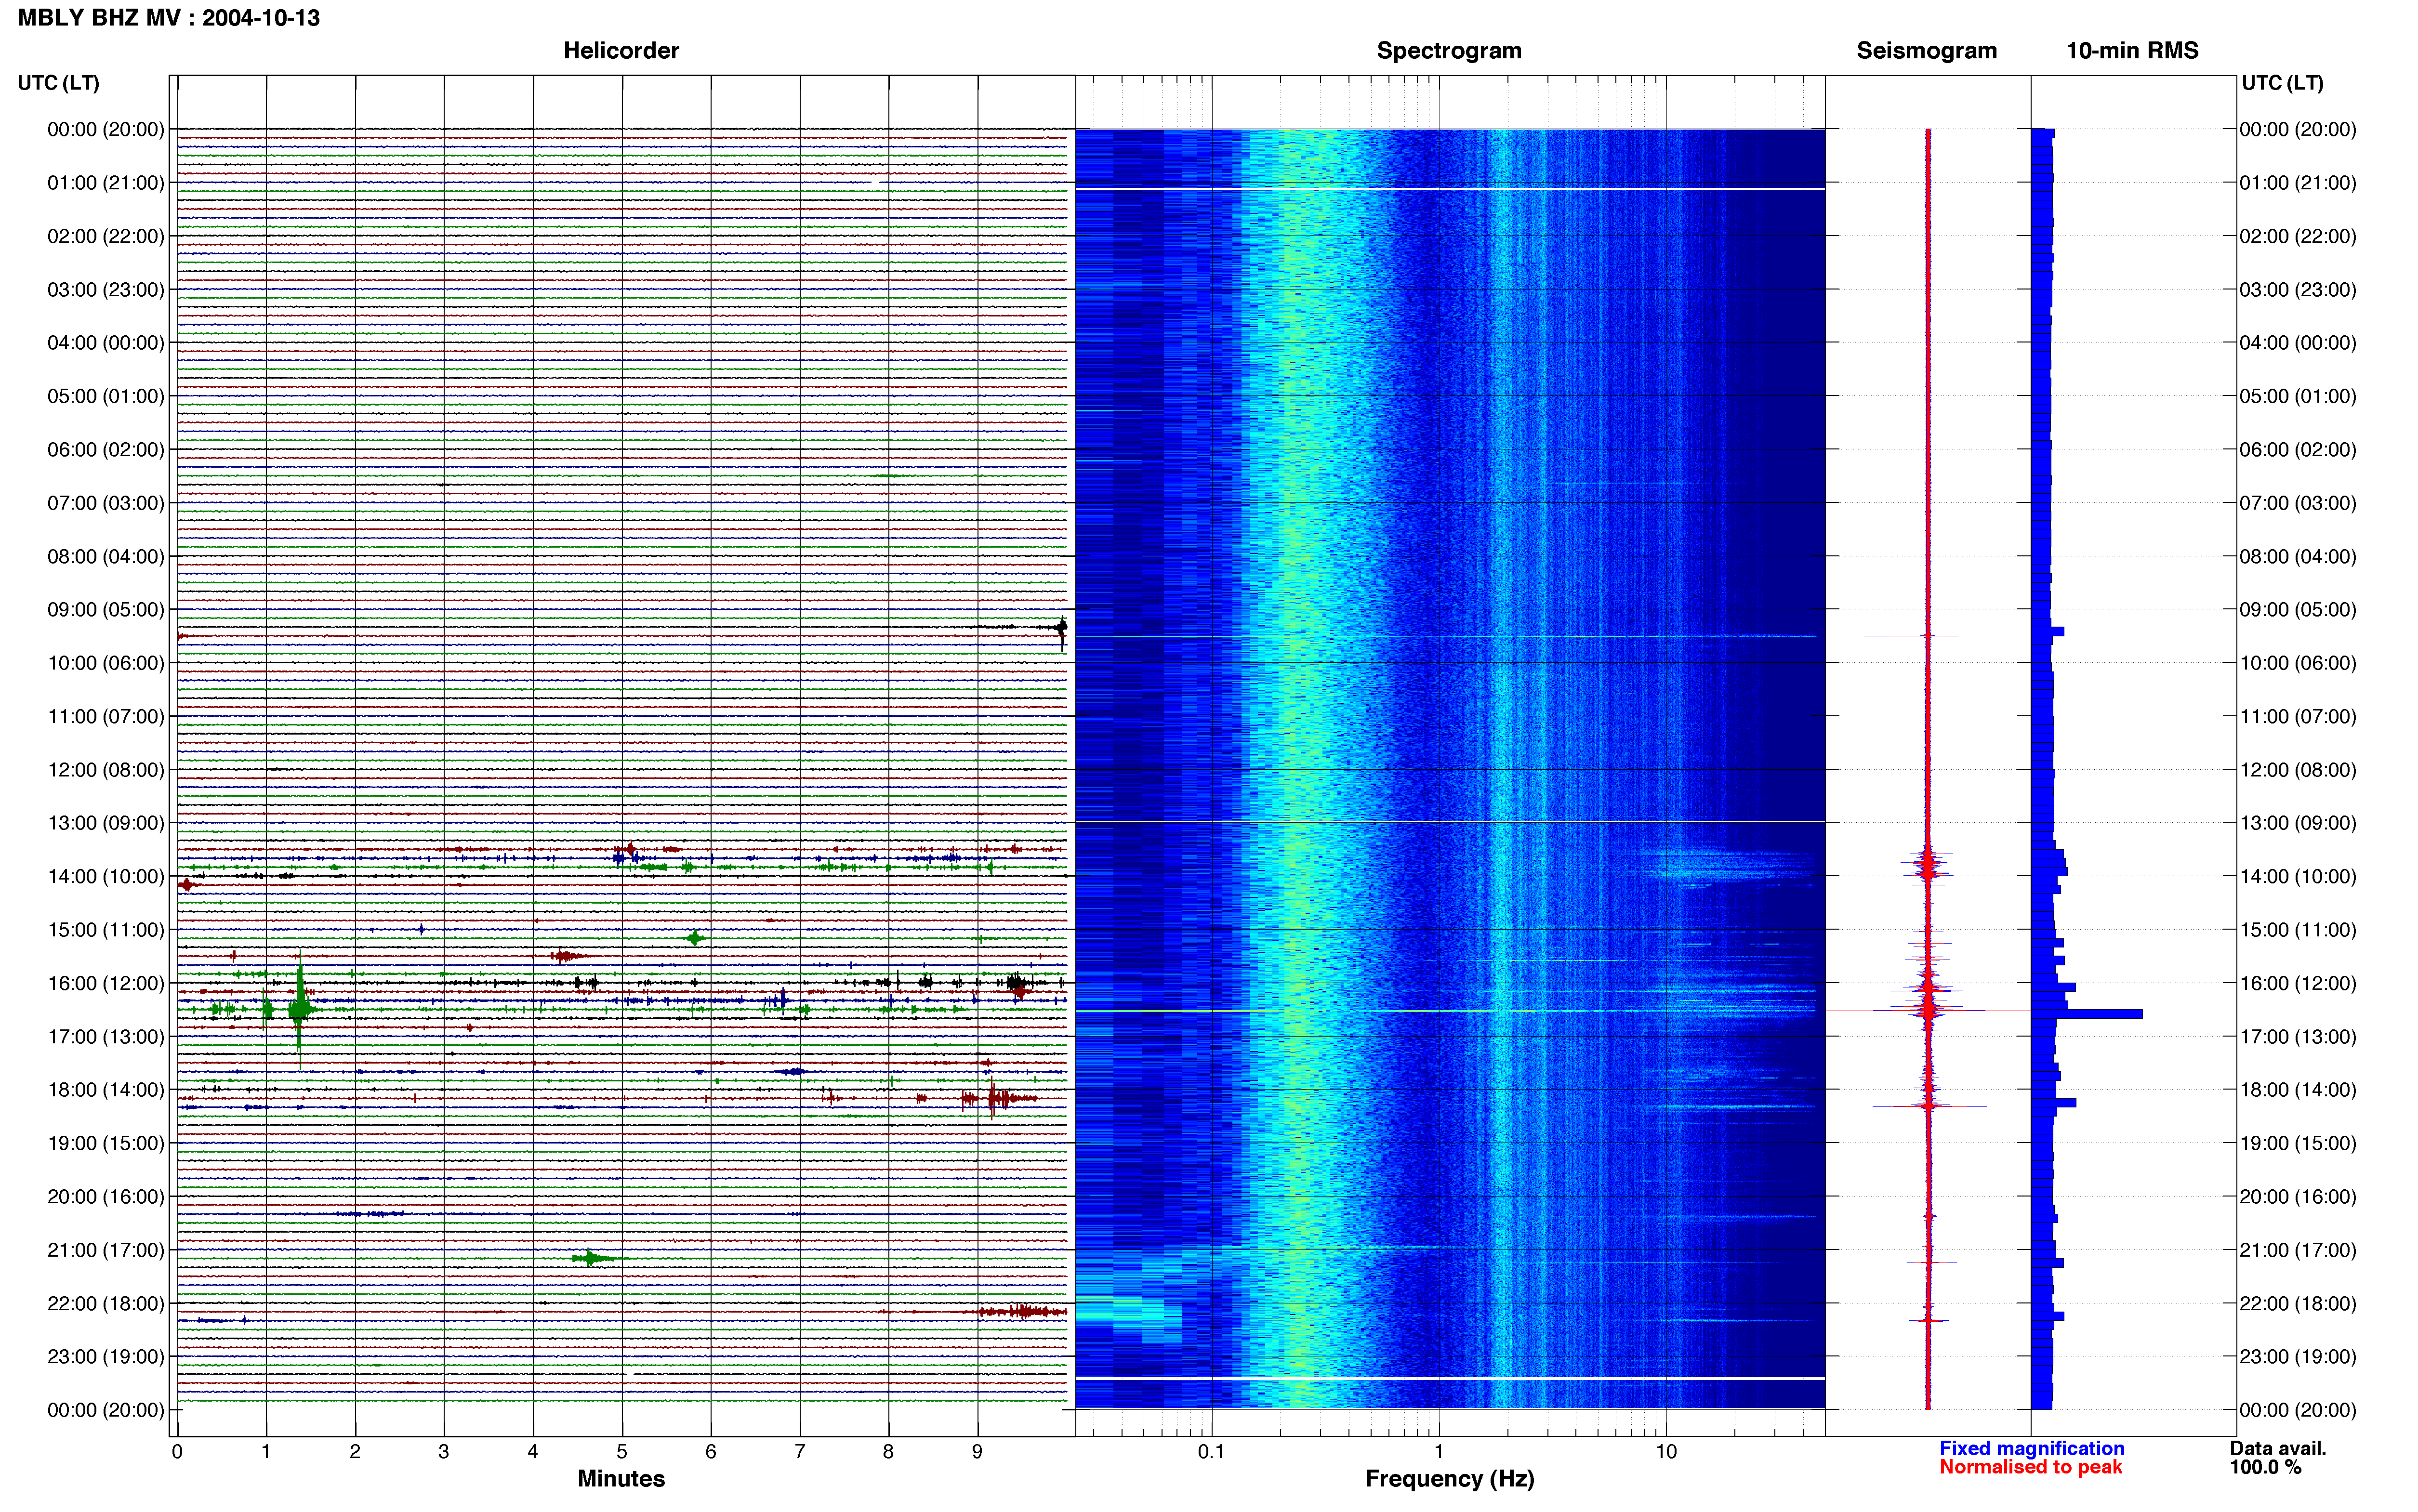Click right-axis time label '15:00 (11:00)'
Viewport: 2418px width, 1512px height.
[2298, 930]
